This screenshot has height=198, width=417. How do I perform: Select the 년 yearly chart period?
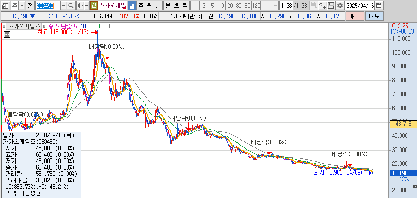point(158,6)
